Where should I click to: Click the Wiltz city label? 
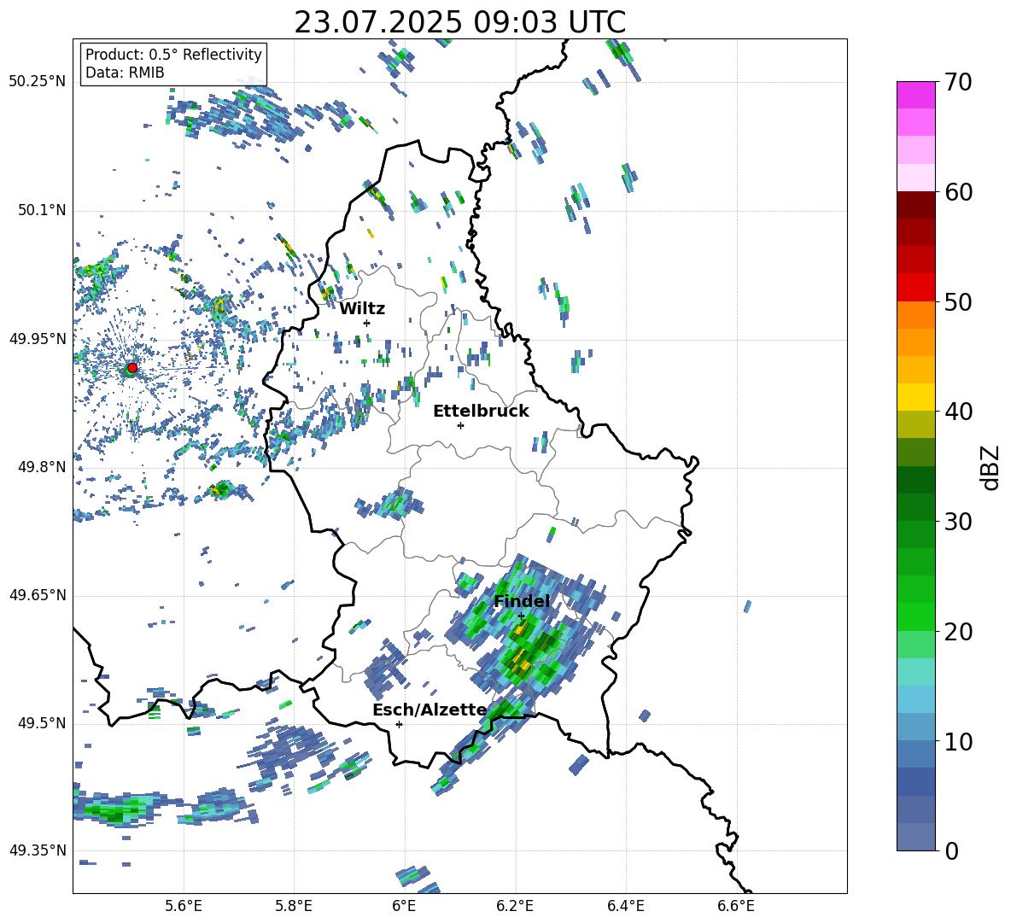click(362, 309)
